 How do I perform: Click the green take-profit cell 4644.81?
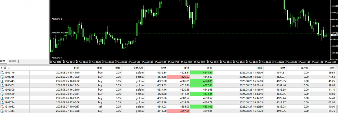(202, 72)
